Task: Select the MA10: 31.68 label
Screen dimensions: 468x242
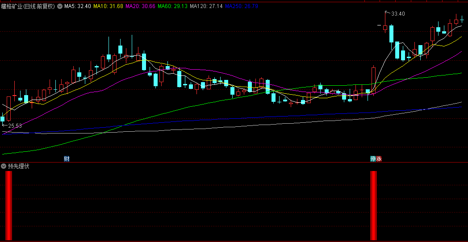Action: 108,6
